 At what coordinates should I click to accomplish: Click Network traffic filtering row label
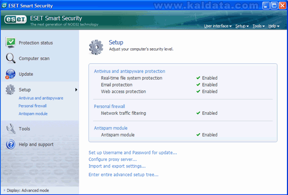(x=123, y=113)
